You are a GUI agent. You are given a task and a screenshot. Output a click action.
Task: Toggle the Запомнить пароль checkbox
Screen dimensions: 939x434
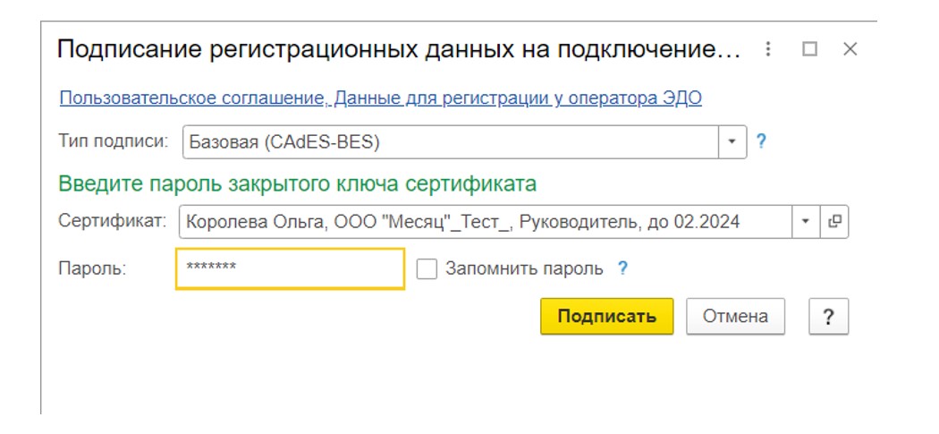(427, 268)
